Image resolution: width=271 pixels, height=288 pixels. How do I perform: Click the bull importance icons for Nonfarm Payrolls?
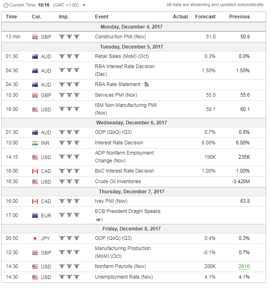point(69,266)
